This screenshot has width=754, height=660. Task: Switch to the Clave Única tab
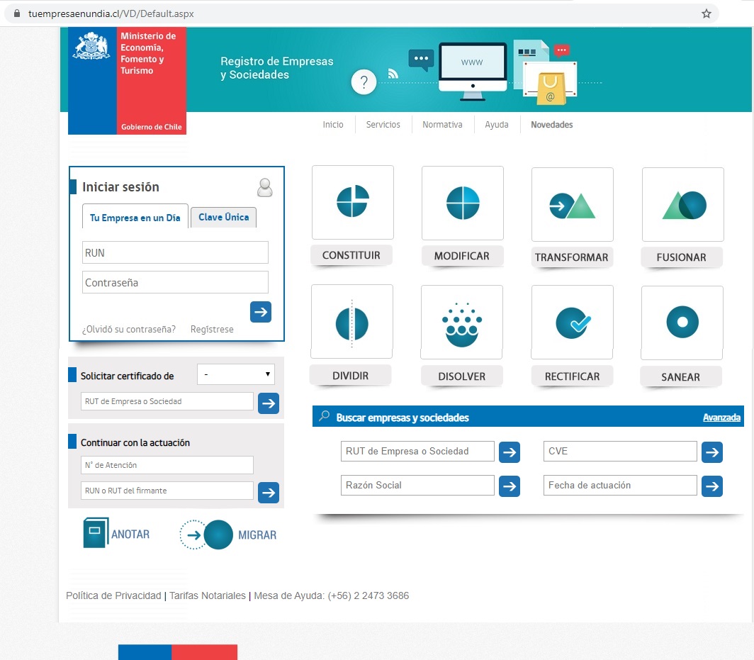point(223,218)
